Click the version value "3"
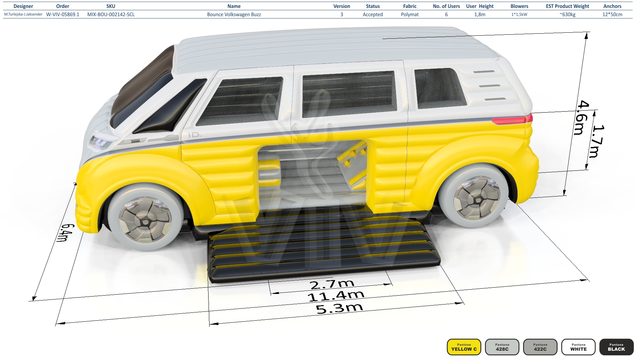Image resolution: width=636 pixels, height=357 pixels. click(x=342, y=15)
